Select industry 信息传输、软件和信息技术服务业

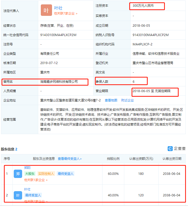[x=156, y=54]
